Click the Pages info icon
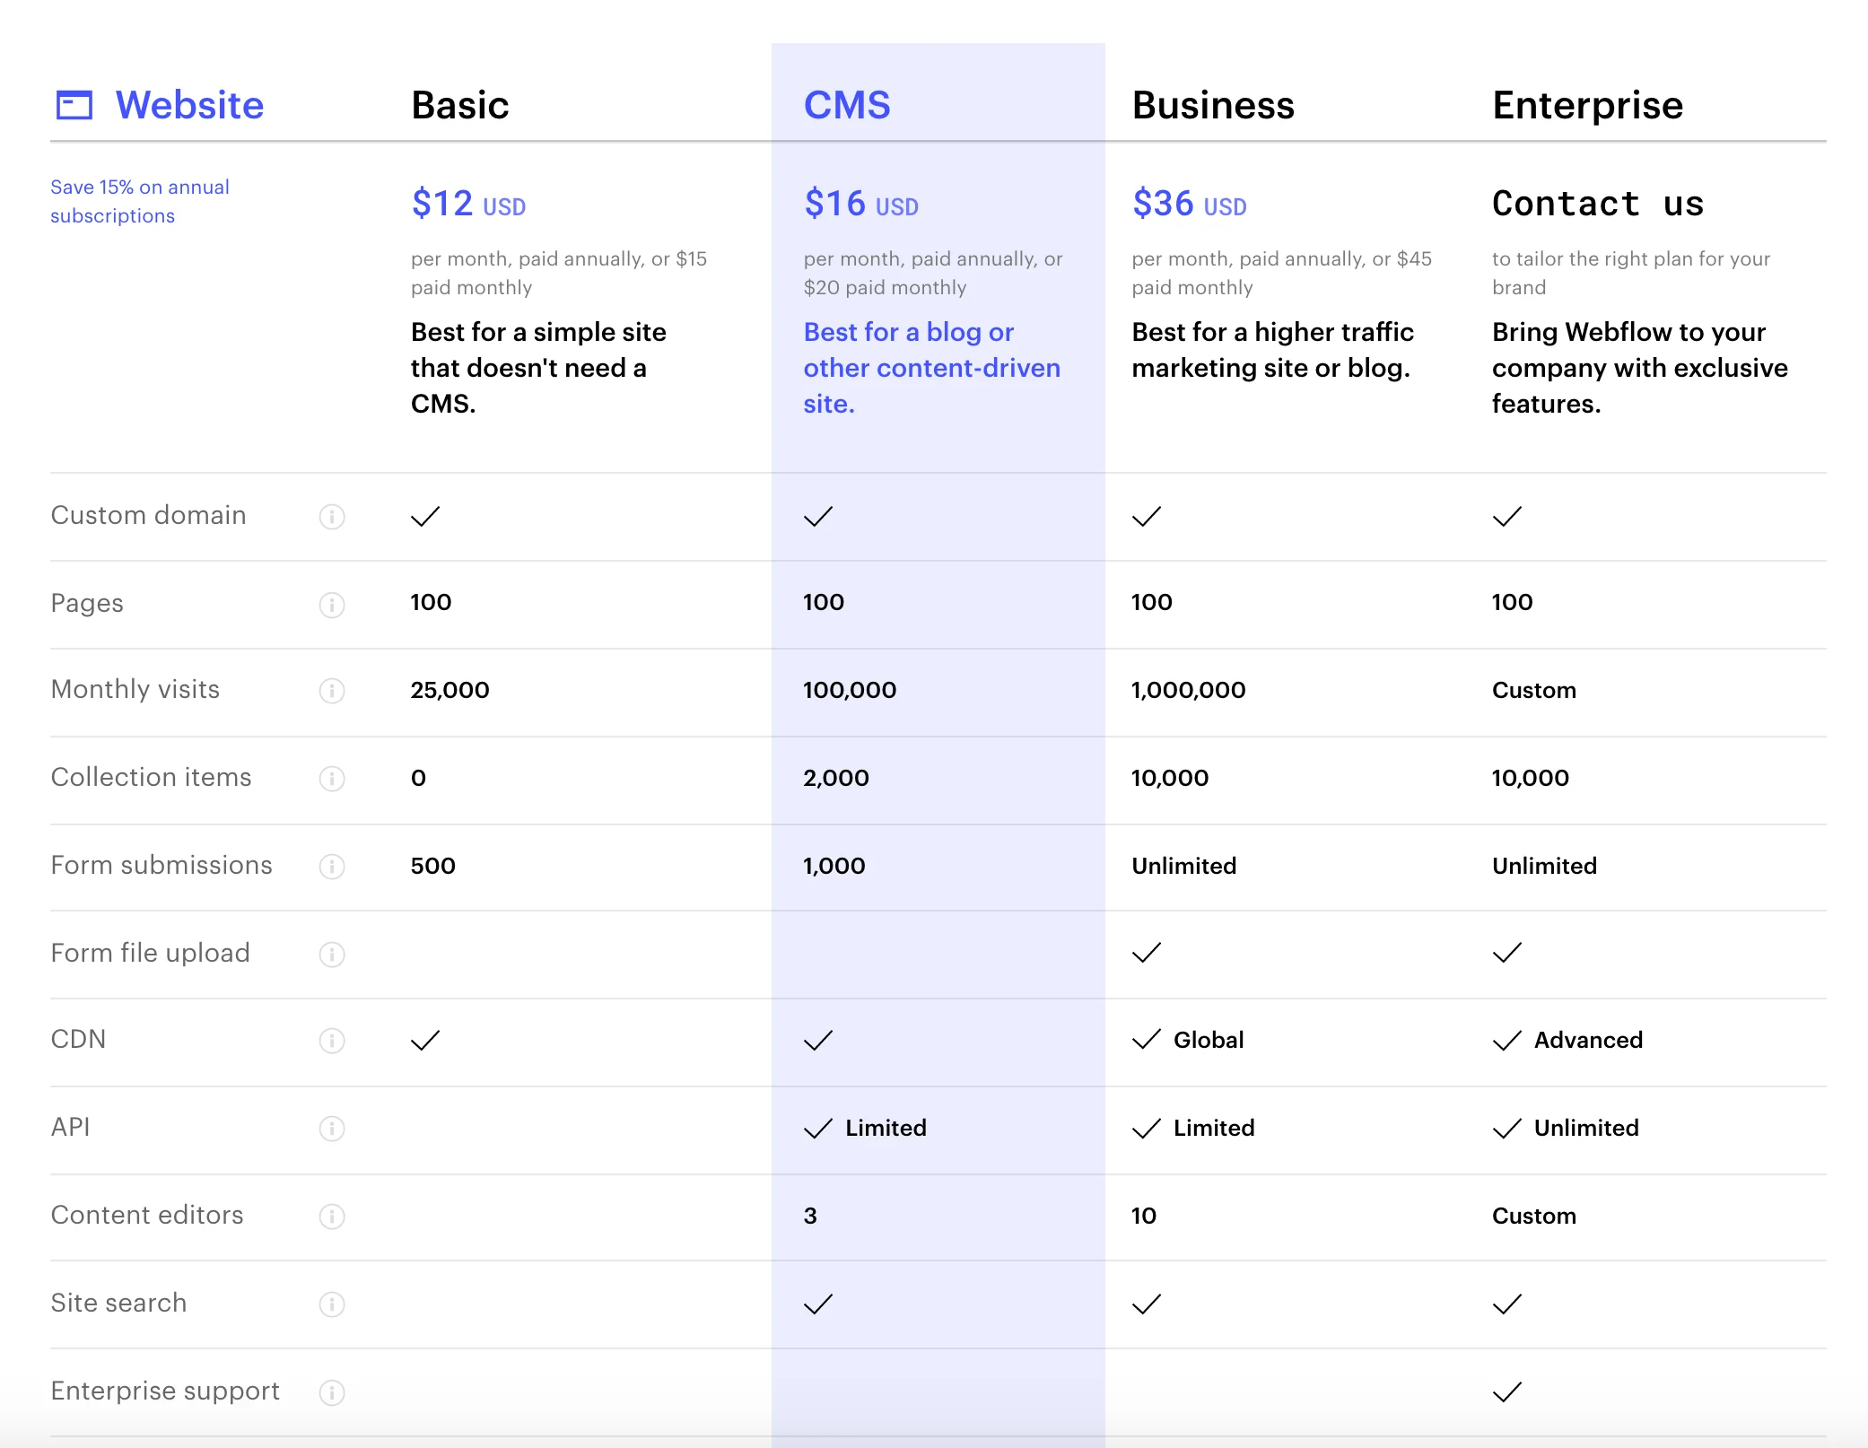The height and width of the screenshot is (1448, 1868). (x=332, y=605)
